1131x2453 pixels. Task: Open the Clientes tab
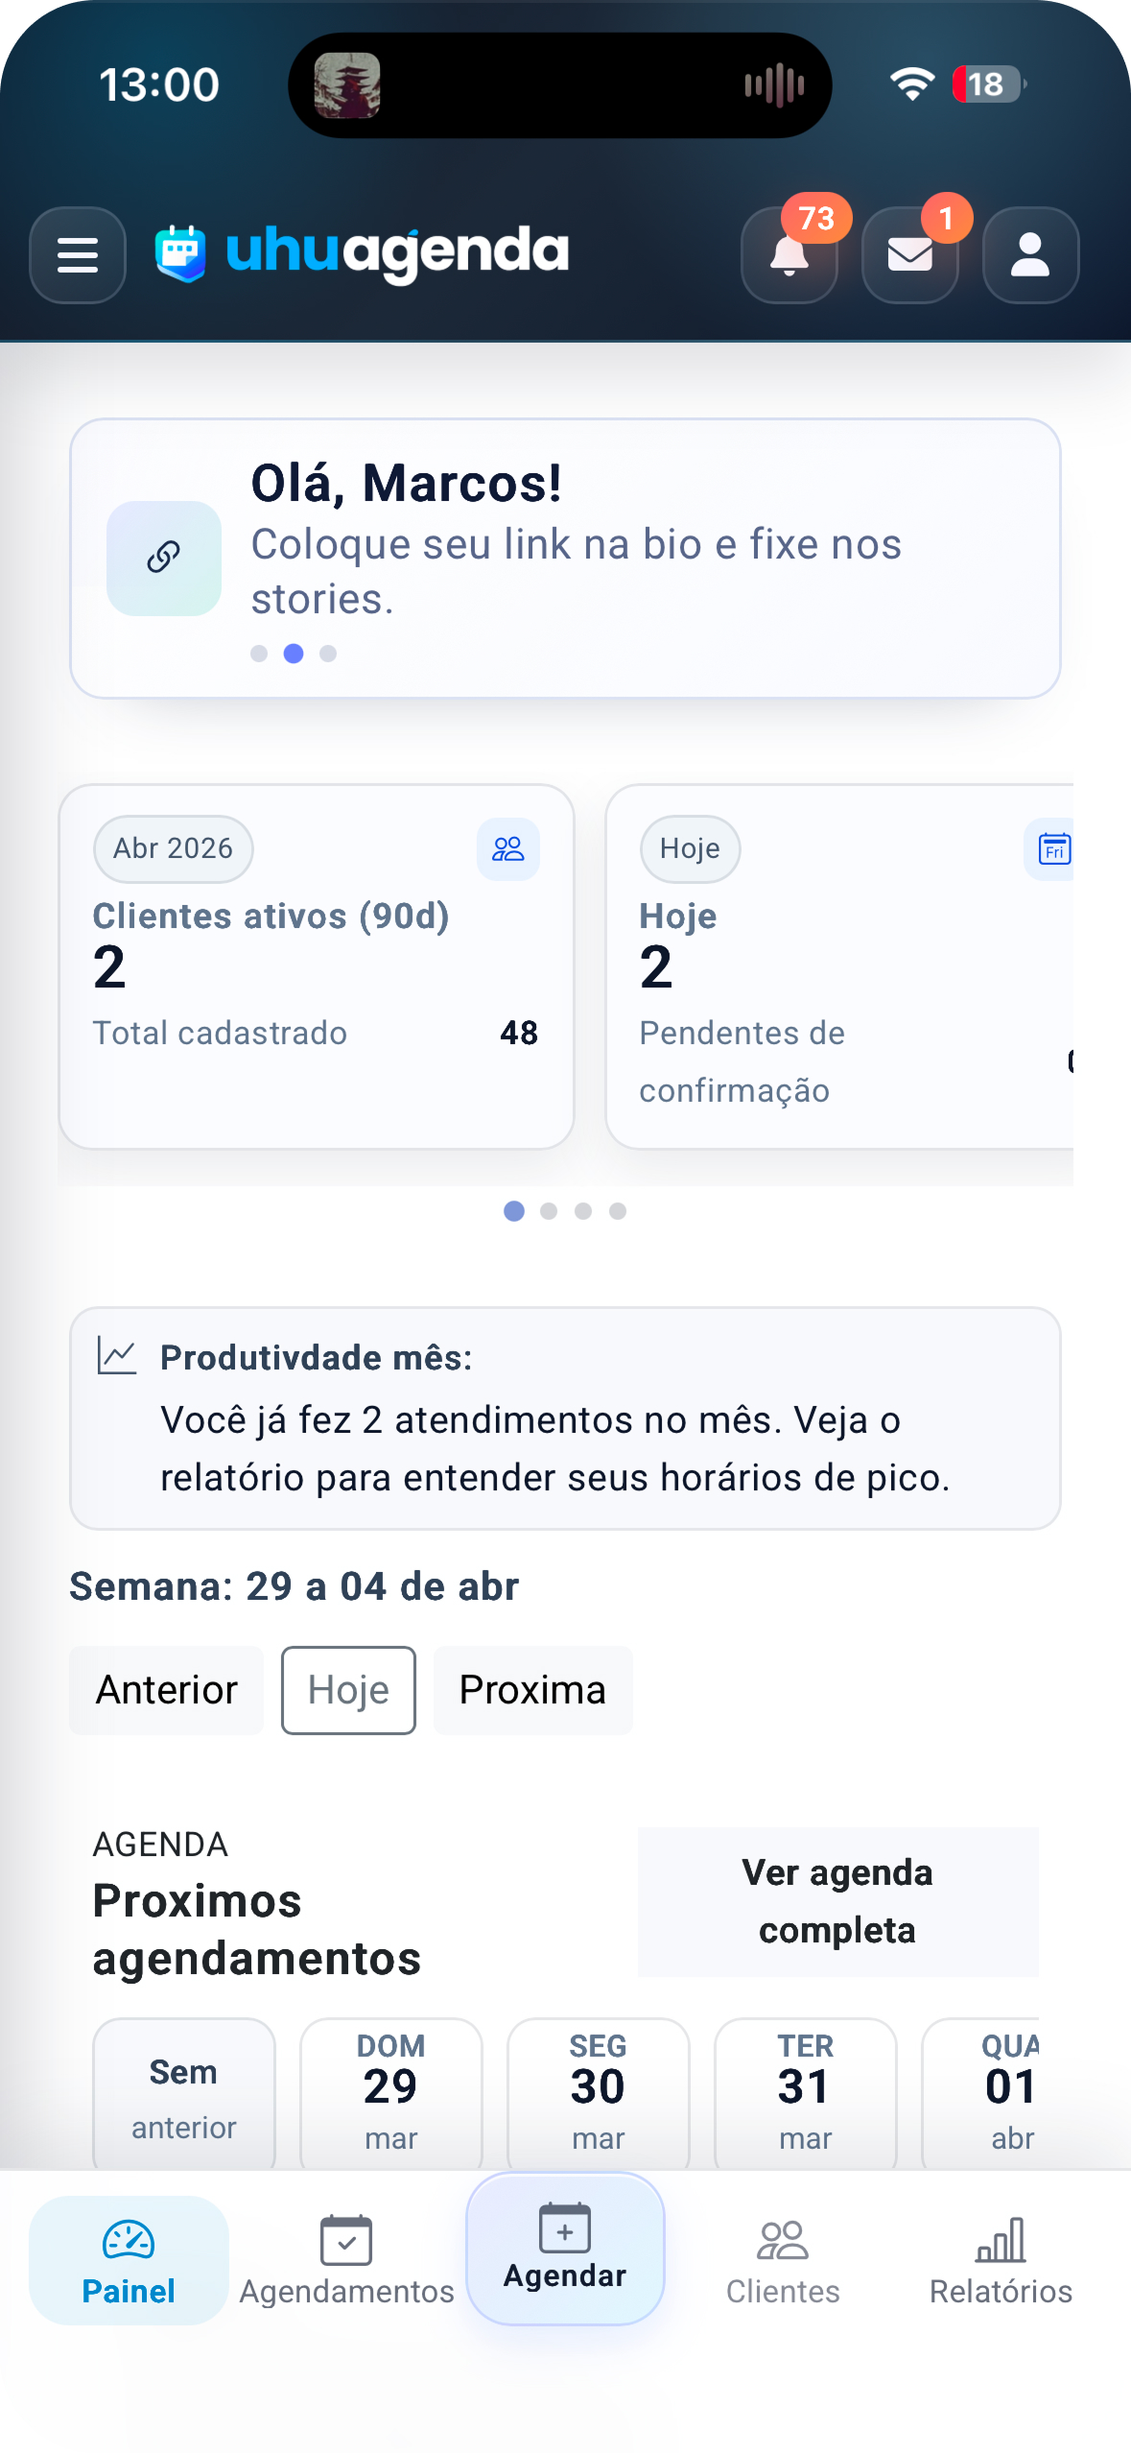[783, 2260]
